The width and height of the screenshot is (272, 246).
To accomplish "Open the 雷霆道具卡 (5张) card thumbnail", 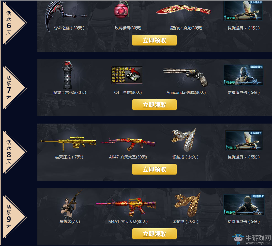I will (x=243, y=75).
